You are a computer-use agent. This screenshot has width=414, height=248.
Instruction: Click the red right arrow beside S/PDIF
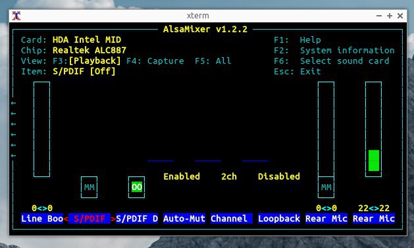click(x=113, y=218)
